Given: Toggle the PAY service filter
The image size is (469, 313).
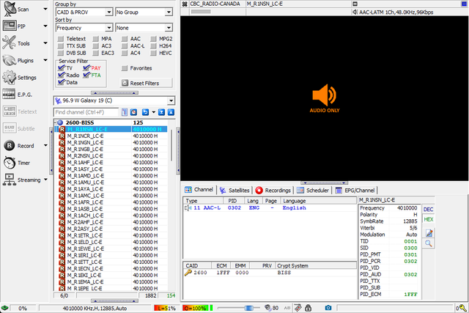Looking at the screenshot, I should pyautogui.click(x=86, y=67).
